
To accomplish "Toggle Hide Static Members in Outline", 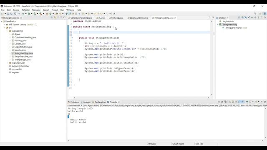I will [249, 17].
